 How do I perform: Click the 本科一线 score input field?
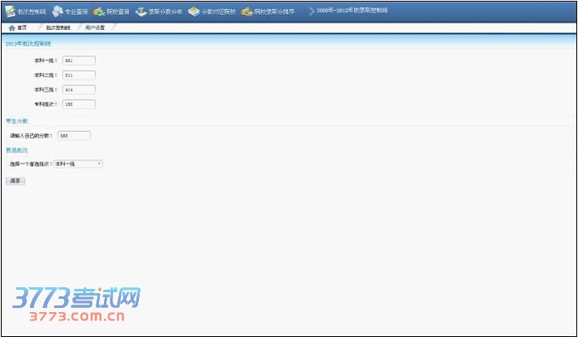(78, 60)
